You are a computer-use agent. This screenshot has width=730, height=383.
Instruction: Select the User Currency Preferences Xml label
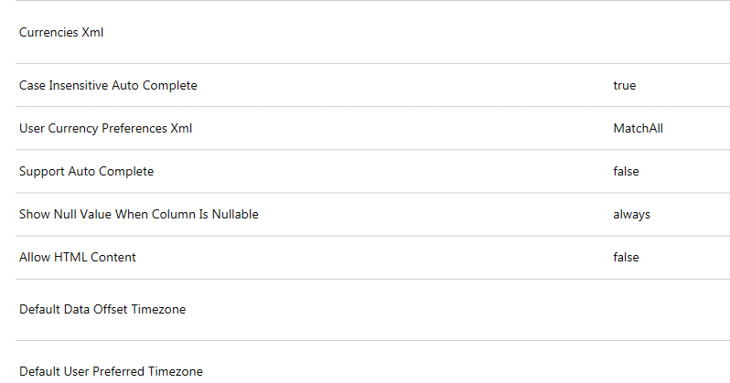105,129
